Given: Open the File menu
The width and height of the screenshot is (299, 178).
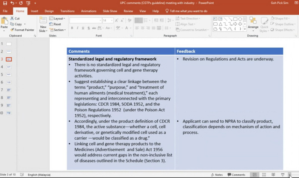Looking at the screenshot, I should (5, 11).
